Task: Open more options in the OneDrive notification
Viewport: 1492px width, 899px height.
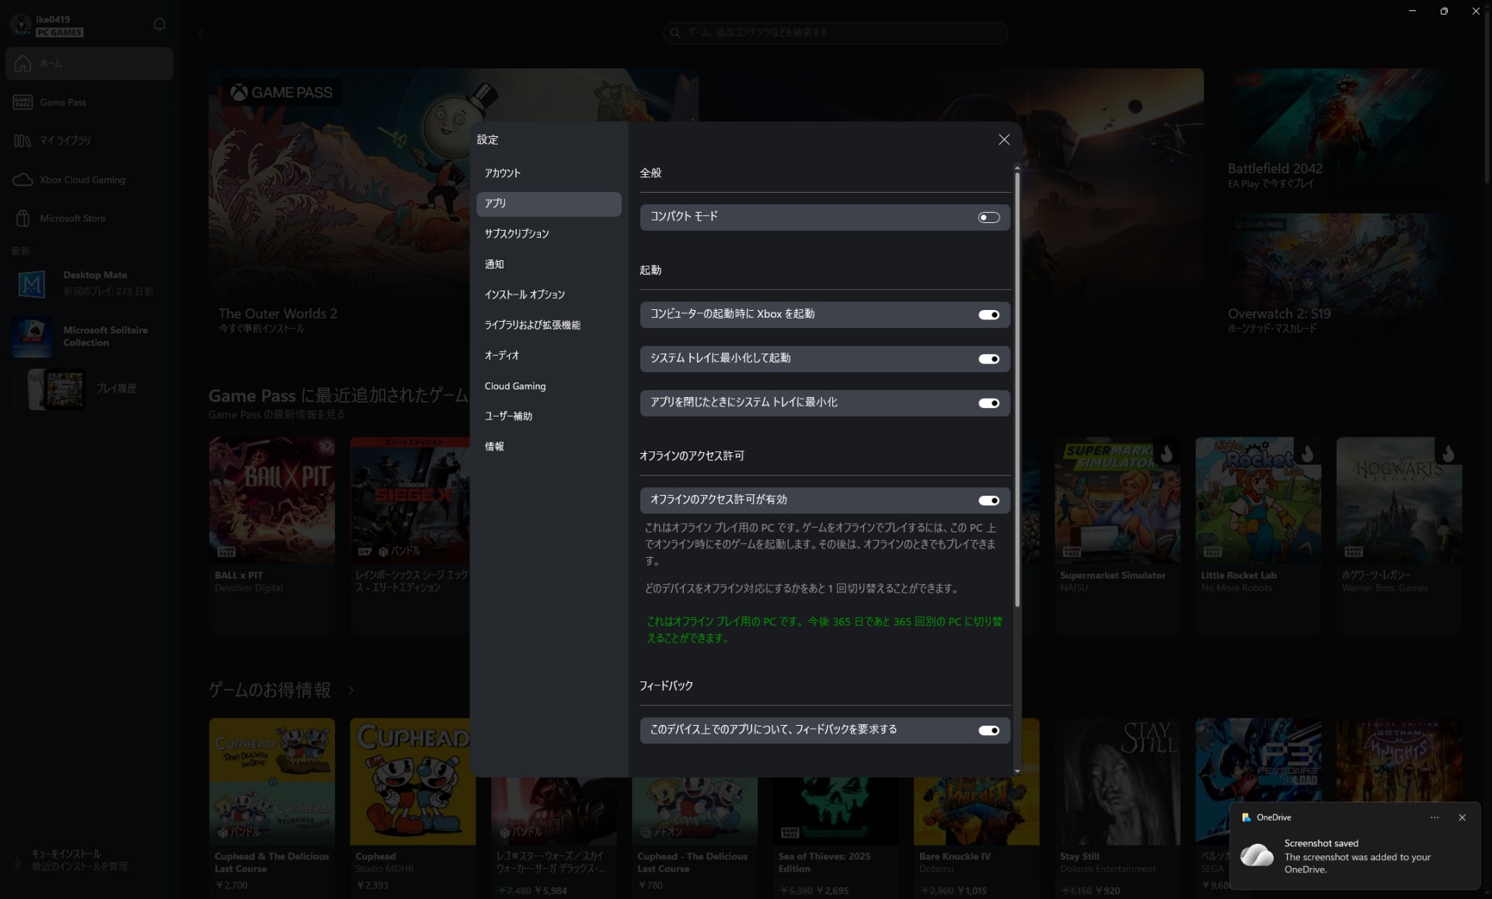Action: point(1434,817)
